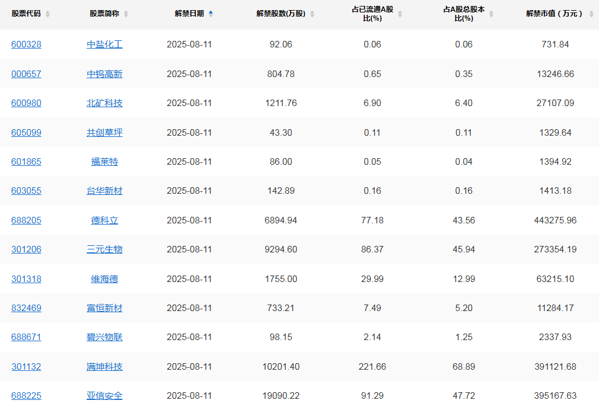
Task: Go to 富恒新材 stock page
Action: click(x=104, y=308)
